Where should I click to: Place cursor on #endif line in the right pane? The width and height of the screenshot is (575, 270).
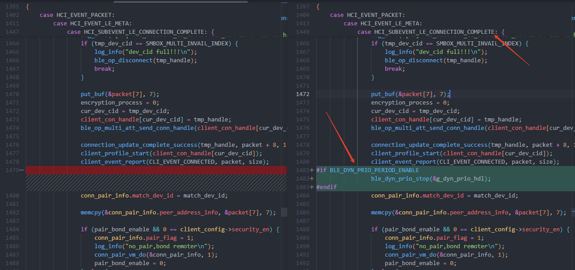[326, 187]
